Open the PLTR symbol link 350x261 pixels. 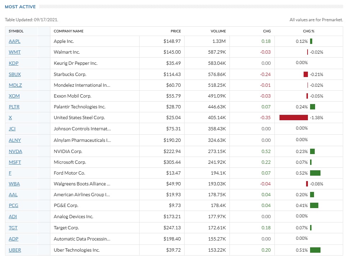coord(14,107)
